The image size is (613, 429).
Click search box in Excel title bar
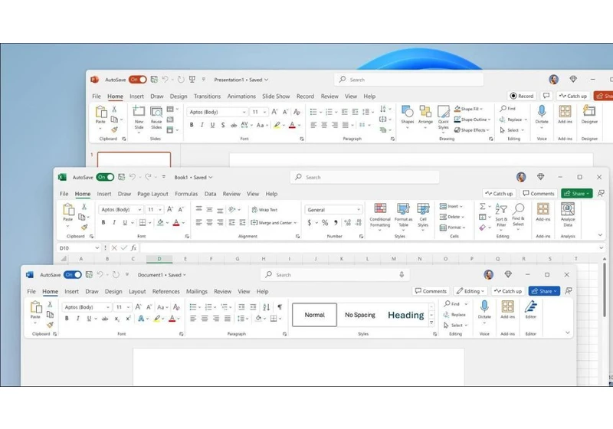[x=365, y=177]
